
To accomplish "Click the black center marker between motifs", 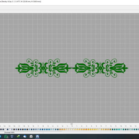I will coord(72,68).
